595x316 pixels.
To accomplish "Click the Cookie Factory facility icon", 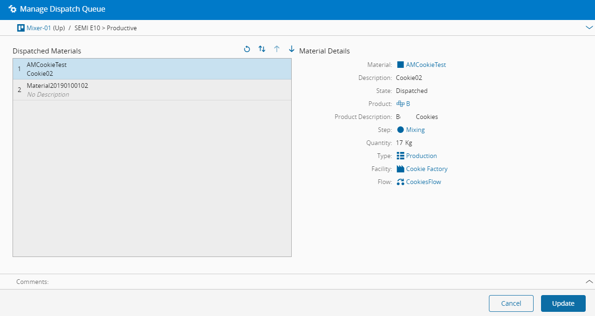I will (x=400, y=169).
